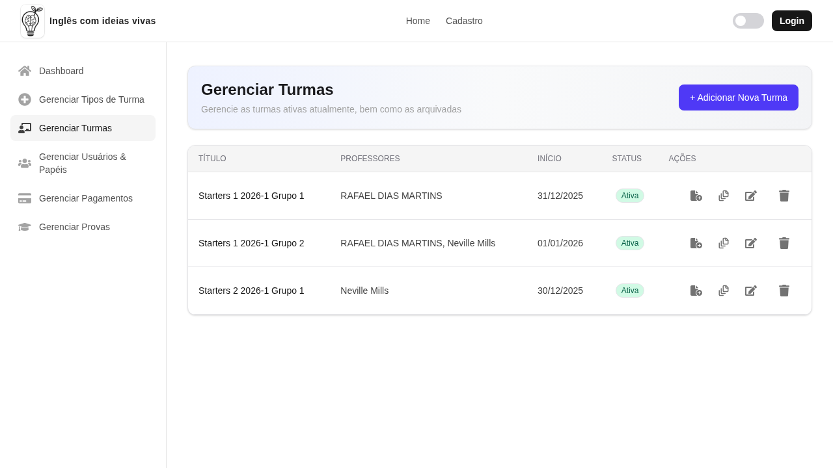
Task: Open Gerenciar Tipos de Turma
Action: click(83, 99)
